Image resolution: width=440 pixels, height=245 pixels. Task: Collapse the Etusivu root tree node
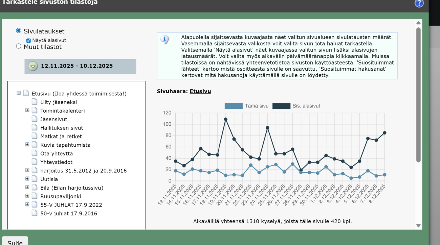click(x=19, y=93)
